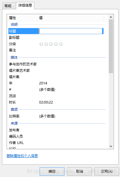
Task: Set rating to the third star
Action: (x=51, y=44)
